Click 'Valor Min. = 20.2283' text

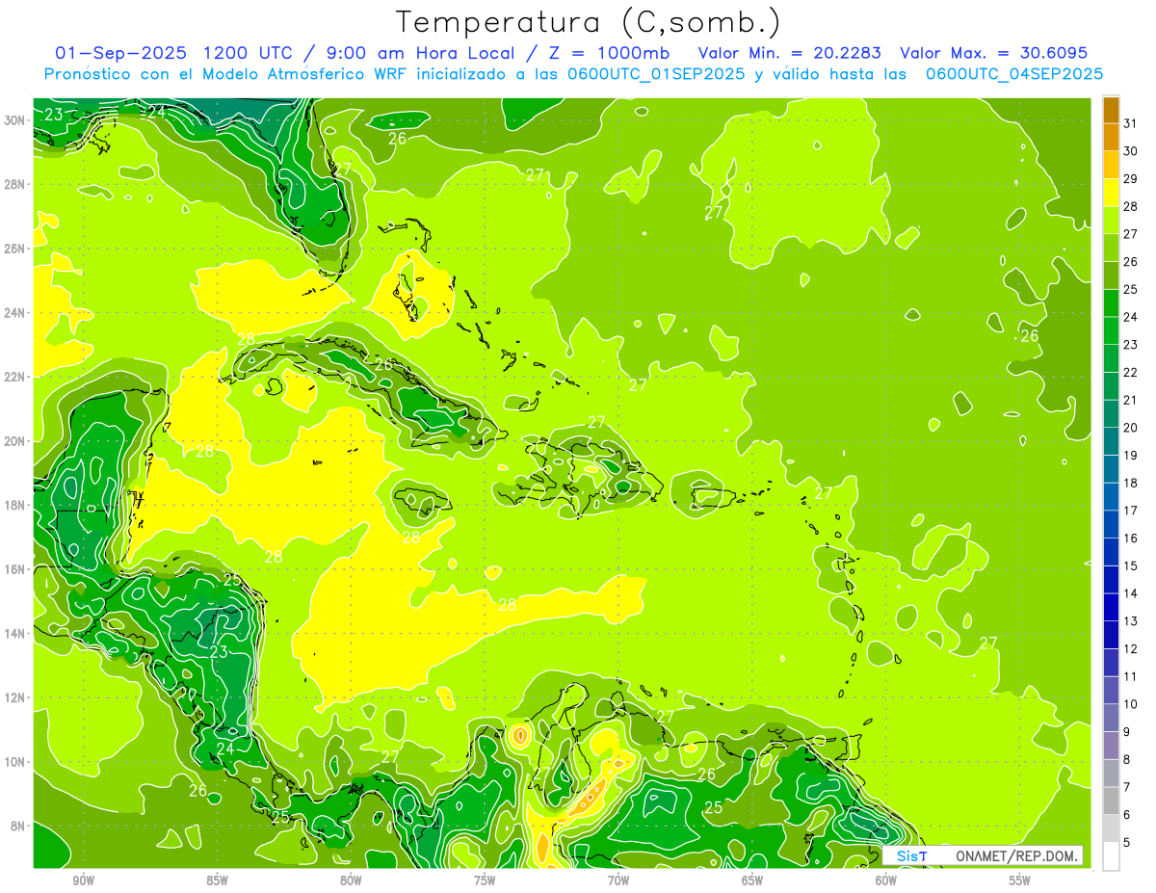(789, 52)
